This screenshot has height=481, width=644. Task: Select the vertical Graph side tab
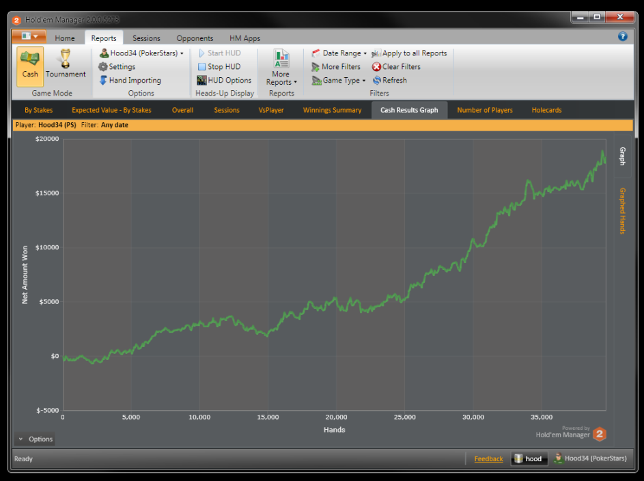(x=623, y=156)
